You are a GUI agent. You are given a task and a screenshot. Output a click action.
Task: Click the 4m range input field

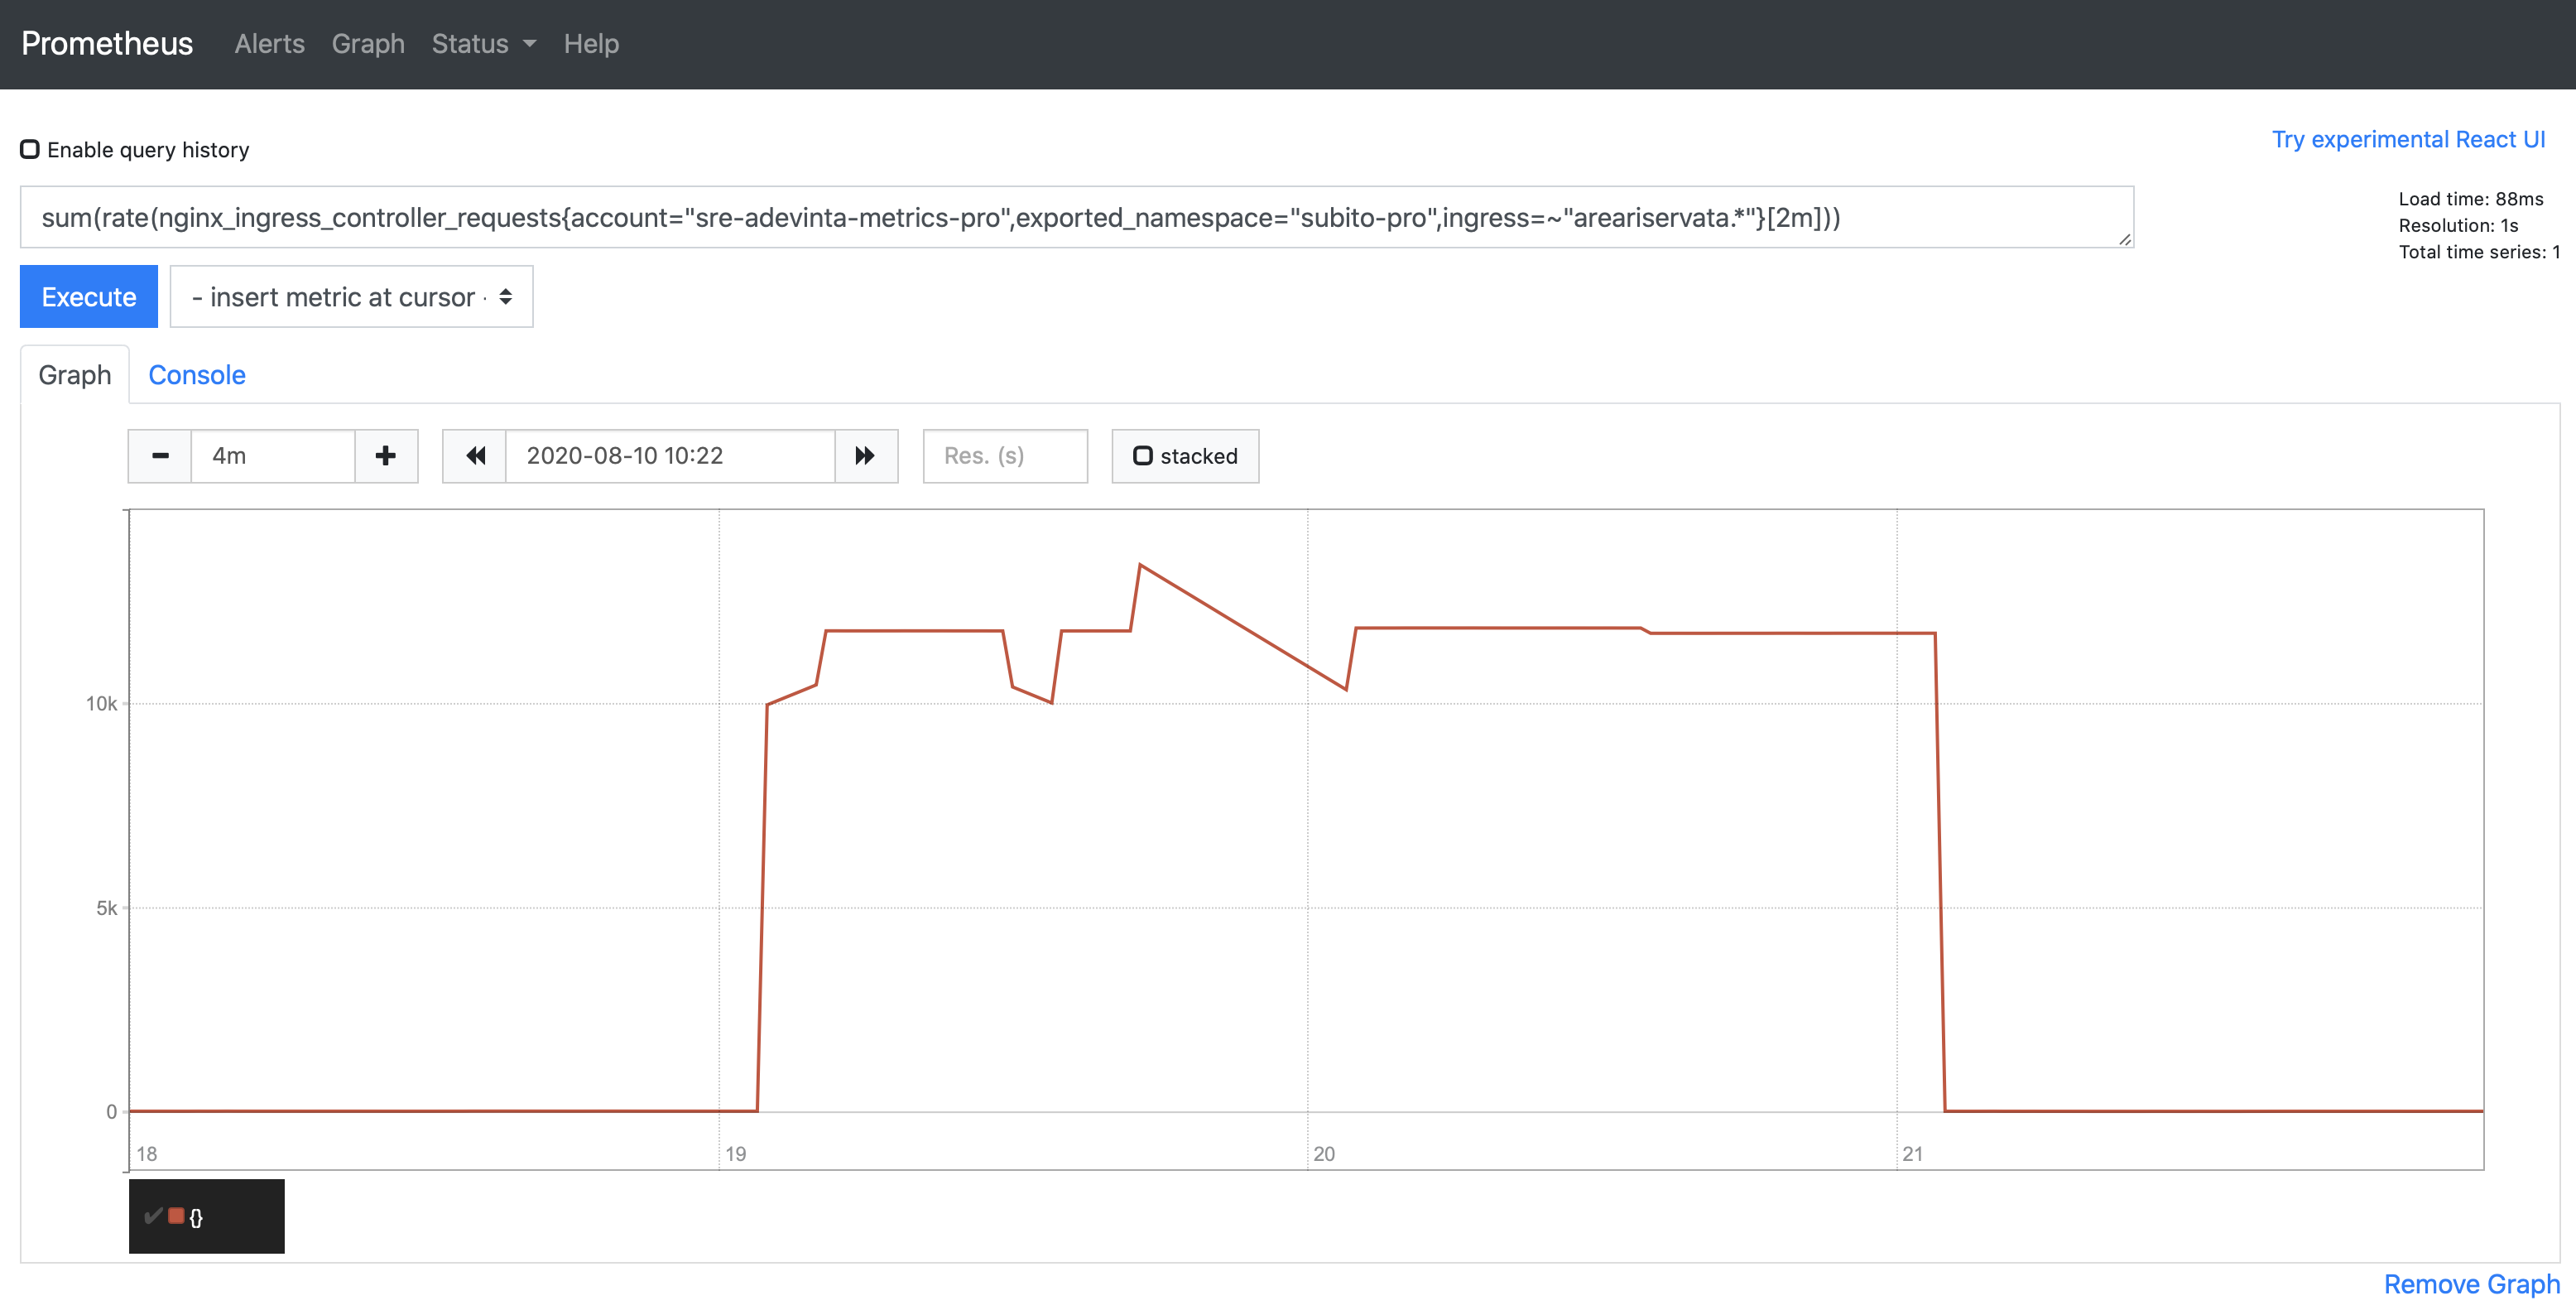pos(272,456)
